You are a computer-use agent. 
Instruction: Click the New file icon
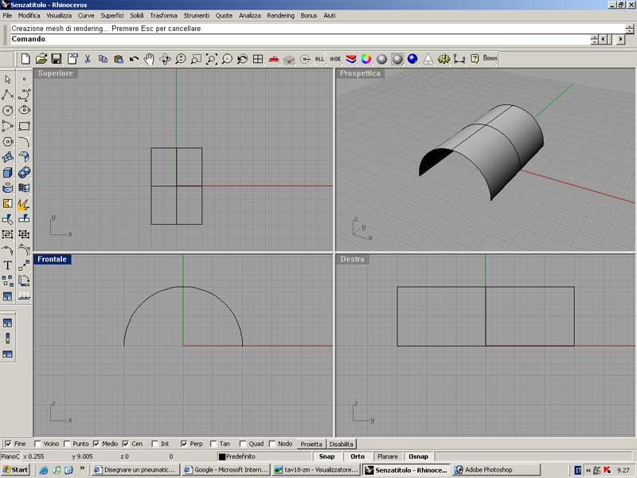(x=25, y=59)
